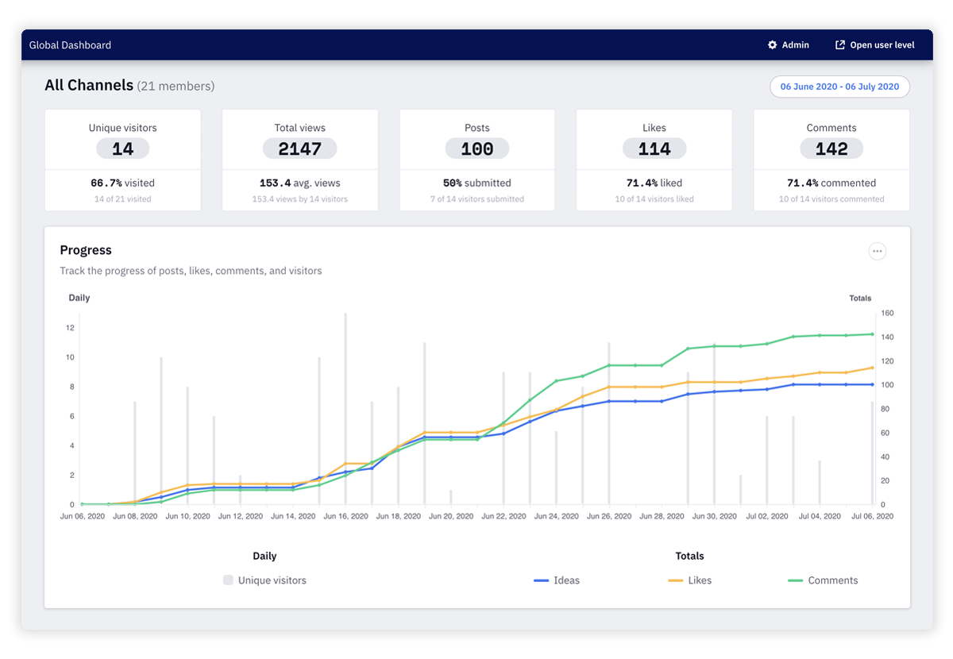The width and height of the screenshot is (953, 659).
Task: Click the Daily legend group heading
Action: coord(264,556)
